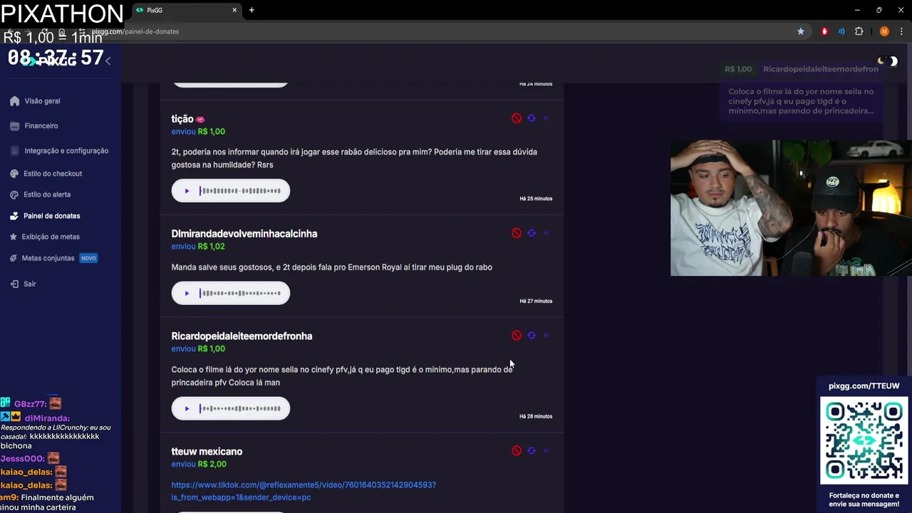Block the DImirandadevolveminhacalcinha donation
Viewport: 912px width, 513px height.
[x=517, y=233]
